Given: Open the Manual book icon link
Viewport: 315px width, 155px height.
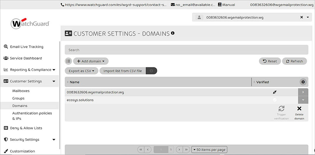Looking at the screenshot, I should pyautogui.click(x=219, y=5).
